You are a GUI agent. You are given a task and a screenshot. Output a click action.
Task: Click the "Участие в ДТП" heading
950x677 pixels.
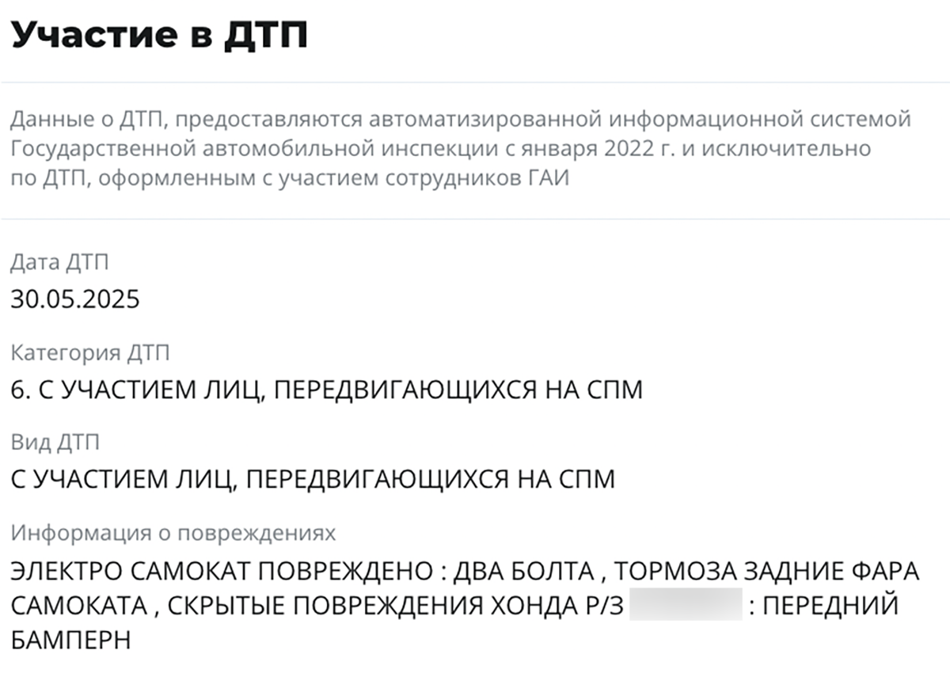pos(159,35)
